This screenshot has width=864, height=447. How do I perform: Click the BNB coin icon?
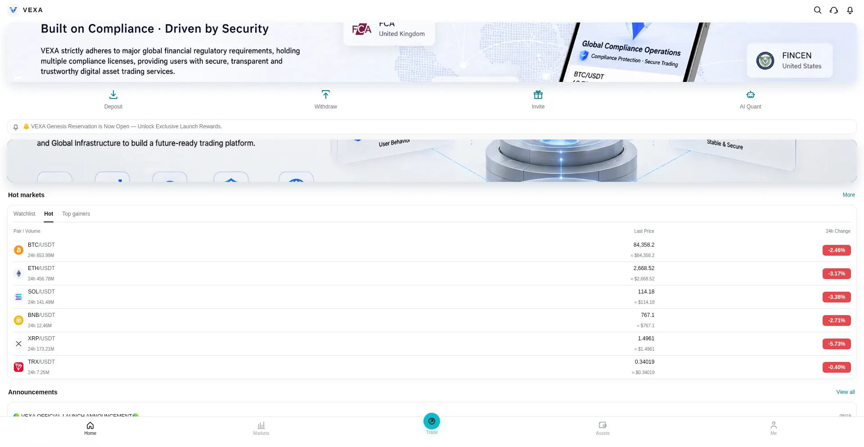[18, 320]
